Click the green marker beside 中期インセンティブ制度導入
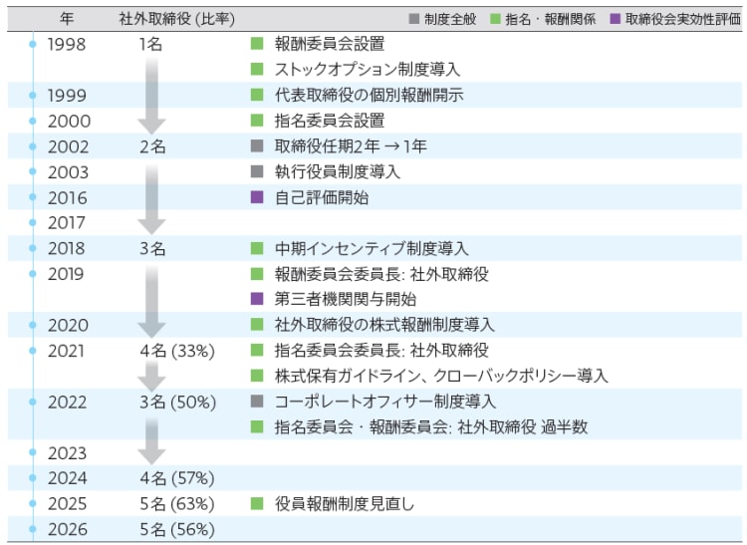 click(x=257, y=248)
